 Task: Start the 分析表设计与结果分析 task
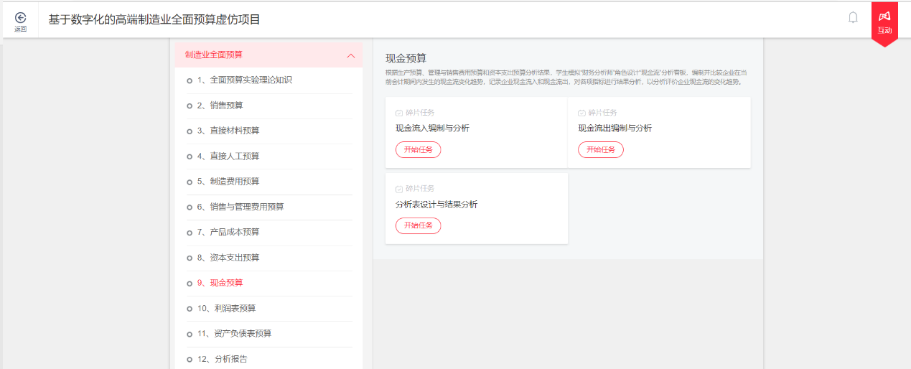[x=418, y=225]
